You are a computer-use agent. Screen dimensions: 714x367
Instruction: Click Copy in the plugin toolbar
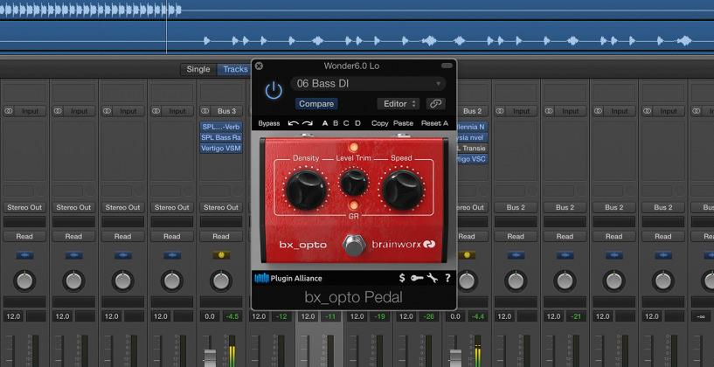tap(379, 123)
